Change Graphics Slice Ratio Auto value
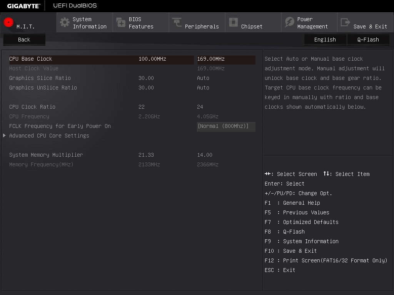Screen dimensions: 394x295 click(x=203, y=78)
